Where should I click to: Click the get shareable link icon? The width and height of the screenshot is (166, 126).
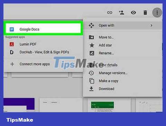tap(110, 12)
